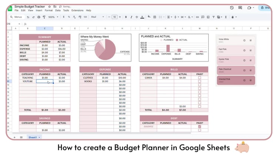Viewport: 278px width, 156px height.
Task: Click the font size field showing 10
Action: pos(115,17)
